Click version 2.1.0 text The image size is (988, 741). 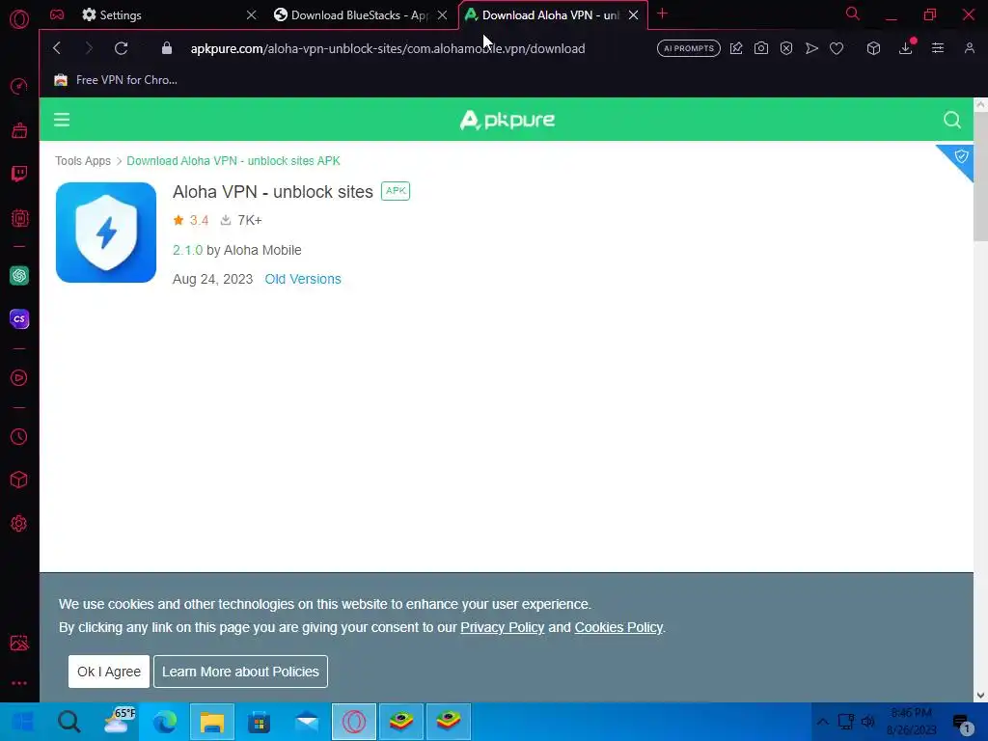coord(187,250)
